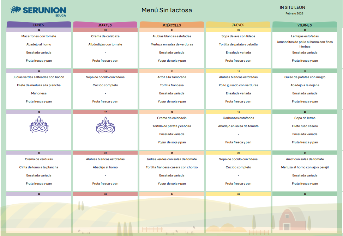This screenshot has height=236, width=343.
Task: Click the "Febrero 2026" date text
Action: click(294, 14)
